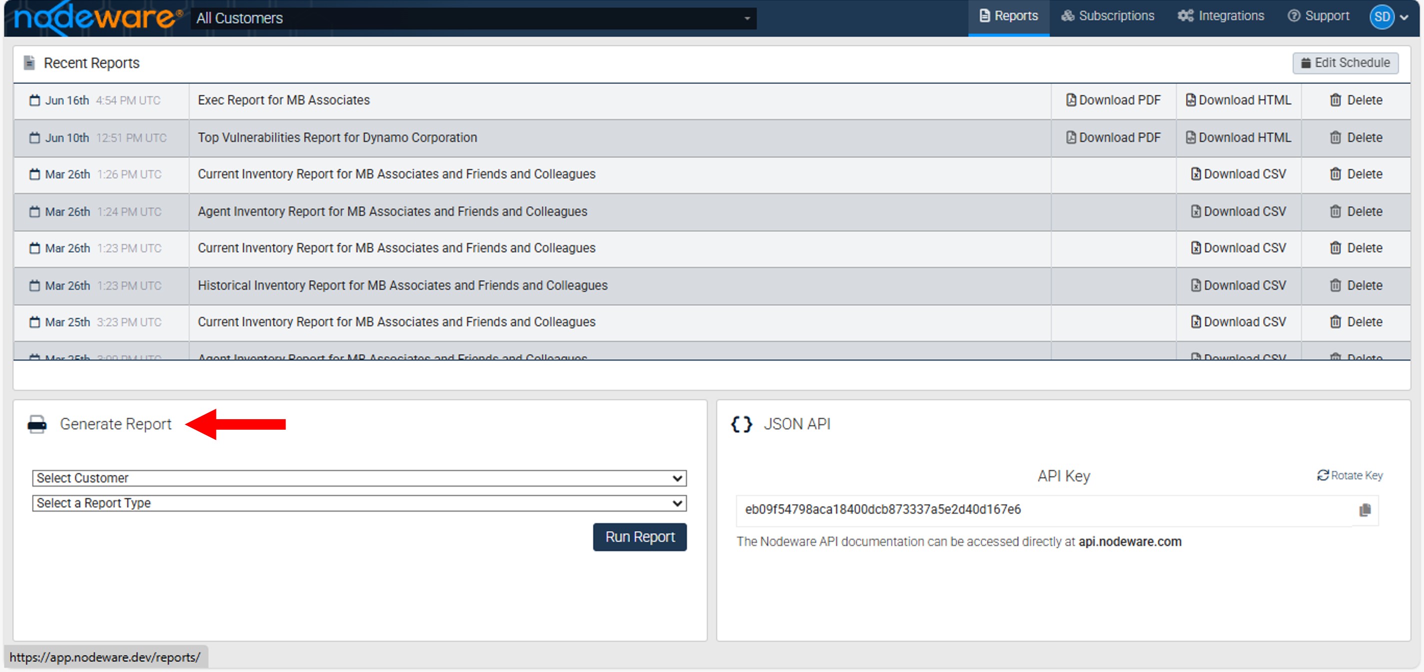
Task: Download HTML for Exec Report MB Associates
Action: 1238,100
